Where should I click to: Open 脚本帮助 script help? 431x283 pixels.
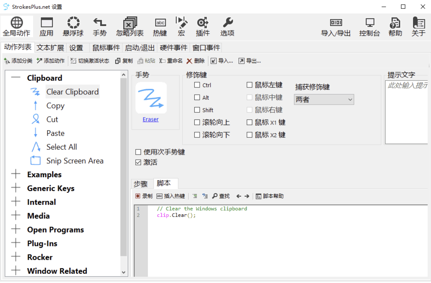coord(273,196)
